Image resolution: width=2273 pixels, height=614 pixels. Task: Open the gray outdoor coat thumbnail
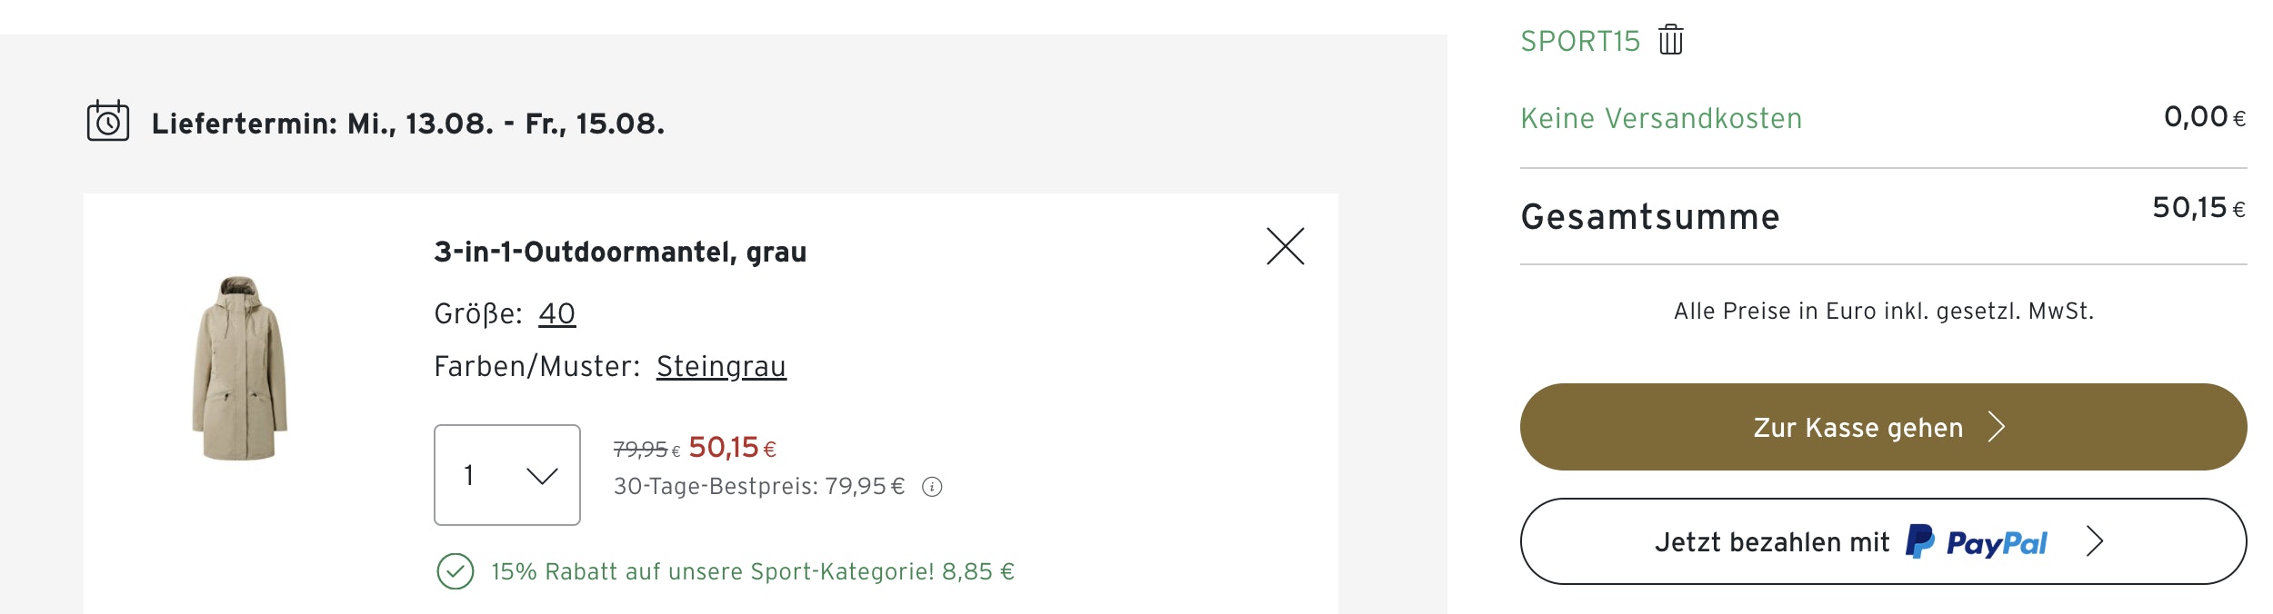(x=240, y=369)
